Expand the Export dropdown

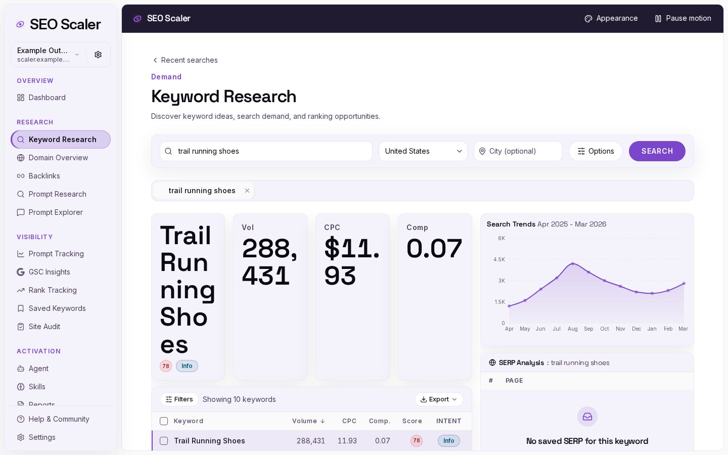[439, 399]
